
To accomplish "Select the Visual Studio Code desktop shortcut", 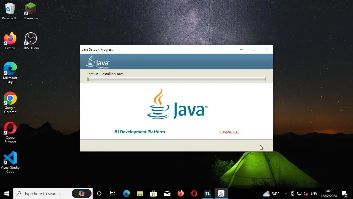I will tap(10, 163).
